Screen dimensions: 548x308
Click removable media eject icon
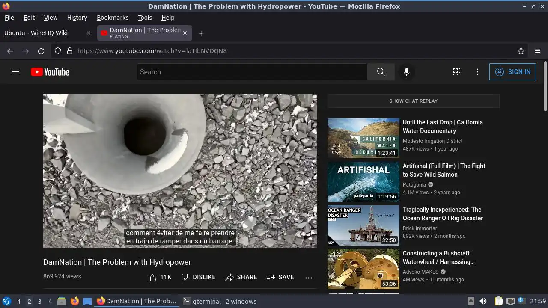(471, 301)
